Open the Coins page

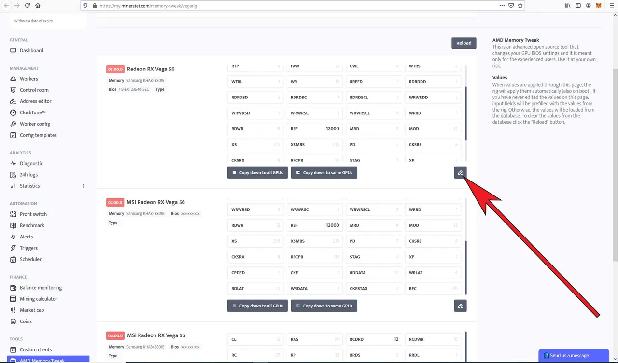(26, 321)
